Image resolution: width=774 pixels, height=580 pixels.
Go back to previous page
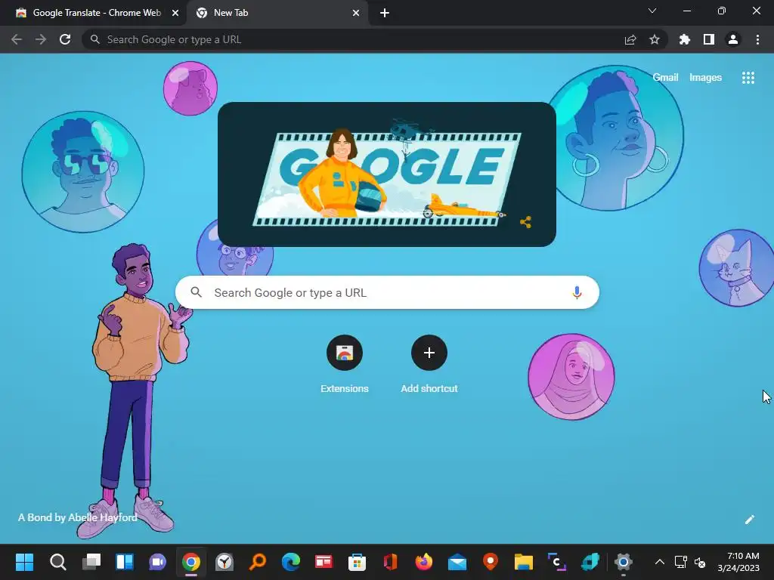click(17, 39)
